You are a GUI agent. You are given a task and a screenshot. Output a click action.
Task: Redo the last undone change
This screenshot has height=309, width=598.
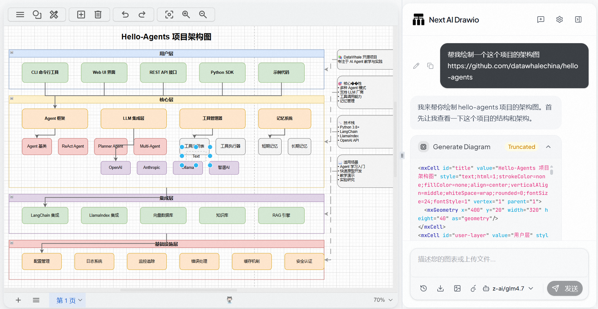[x=142, y=15]
